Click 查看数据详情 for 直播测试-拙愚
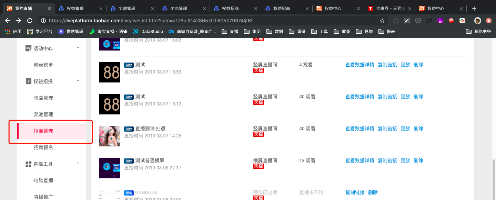Image resolution: width=496 pixels, height=200 pixels. (360, 129)
